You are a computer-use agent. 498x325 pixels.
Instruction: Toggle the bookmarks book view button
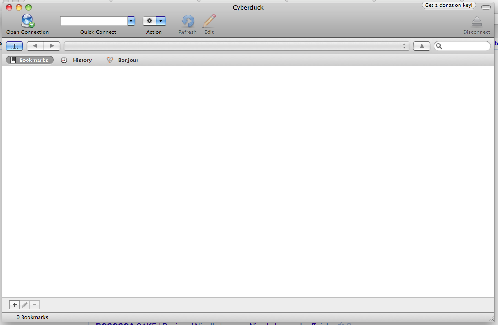[14, 46]
